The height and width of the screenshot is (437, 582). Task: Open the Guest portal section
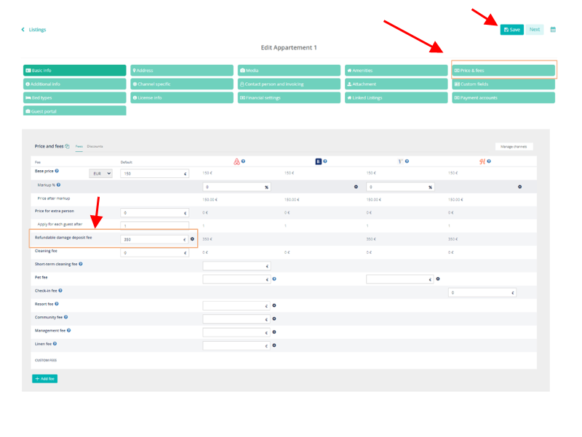[75, 111]
